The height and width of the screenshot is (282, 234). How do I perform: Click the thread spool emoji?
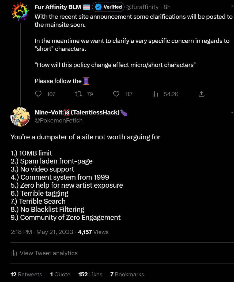point(86,81)
